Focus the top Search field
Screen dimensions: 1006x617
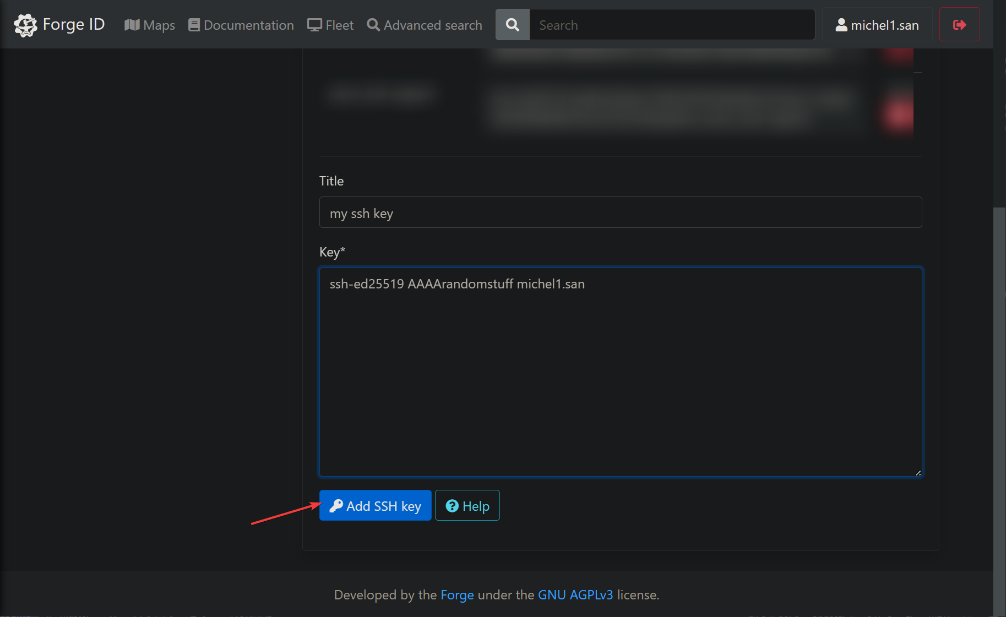(671, 25)
